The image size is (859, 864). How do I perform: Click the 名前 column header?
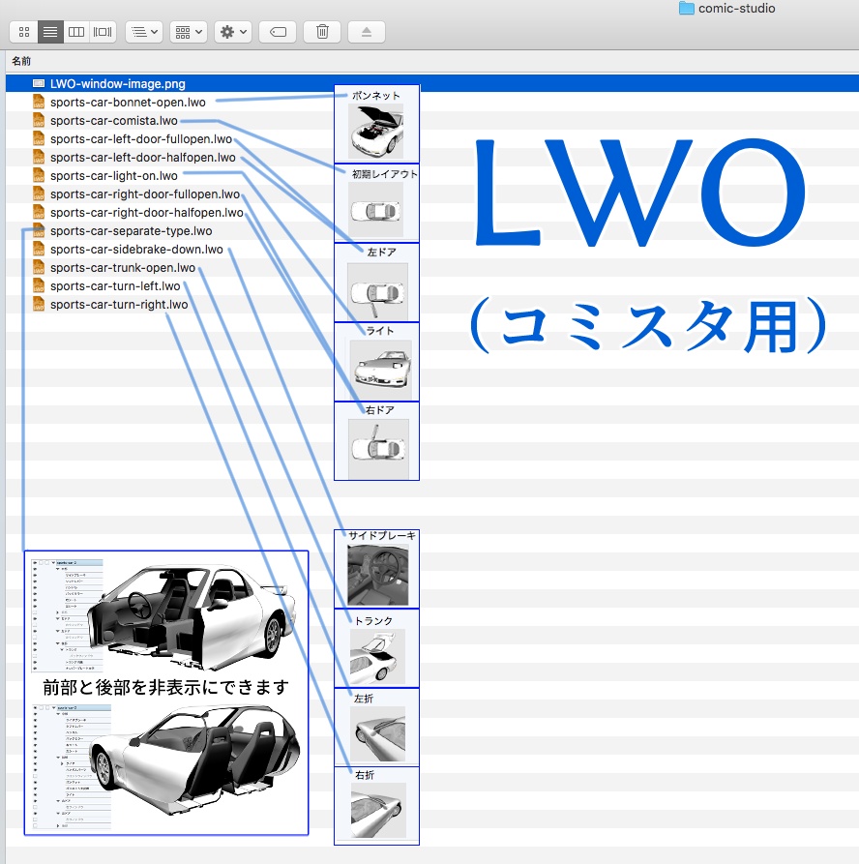coord(21,61)
